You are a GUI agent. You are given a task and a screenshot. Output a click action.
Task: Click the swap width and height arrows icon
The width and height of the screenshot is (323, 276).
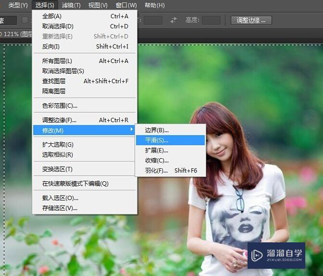(x=174, y=20)
